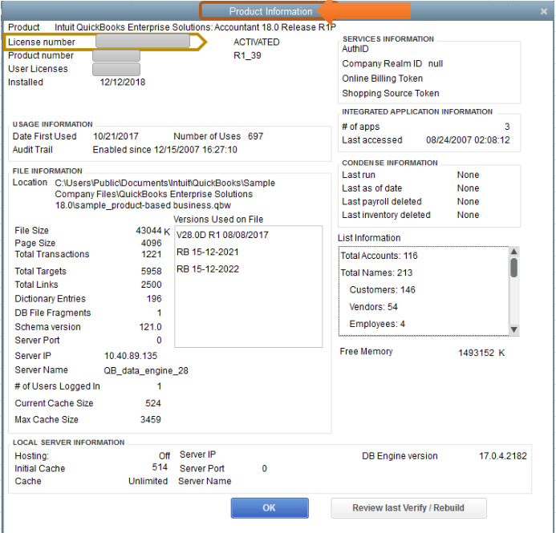Click the Audit Trail enabled since text
This screenshot has height=533, width=556.
coord(165,149)
